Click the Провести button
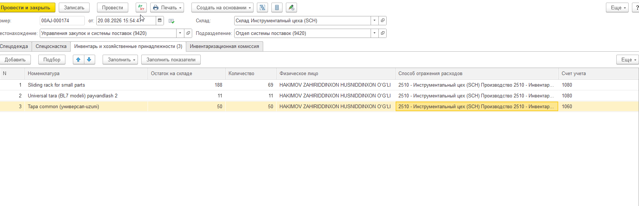 tap(113, 7)
